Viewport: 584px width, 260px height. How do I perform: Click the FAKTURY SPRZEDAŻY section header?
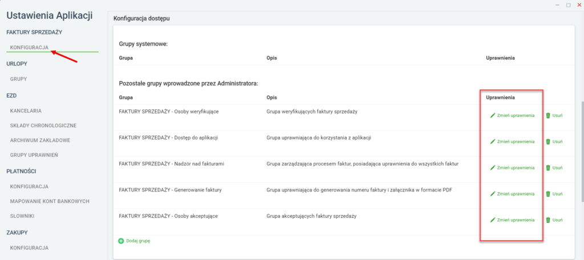point(34,32)
